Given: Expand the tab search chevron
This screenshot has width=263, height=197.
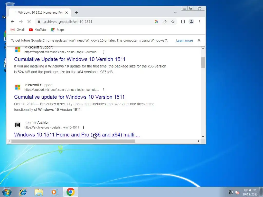Looking at the screenshot, I should pyautogui.click(x=175, y=13).
